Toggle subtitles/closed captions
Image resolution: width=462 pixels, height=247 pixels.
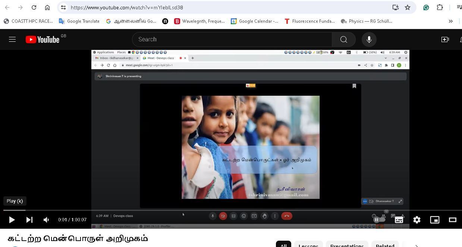pyautogui.click(x=399, y=220)
